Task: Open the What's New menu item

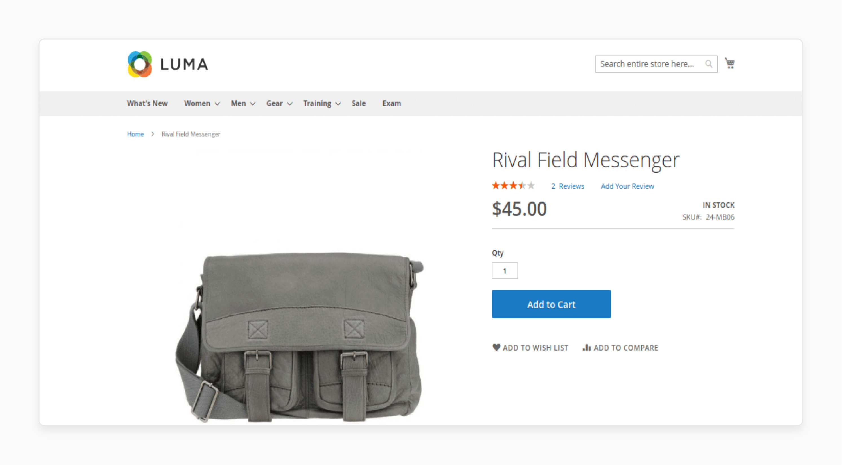Action: (x=147, y=104)
